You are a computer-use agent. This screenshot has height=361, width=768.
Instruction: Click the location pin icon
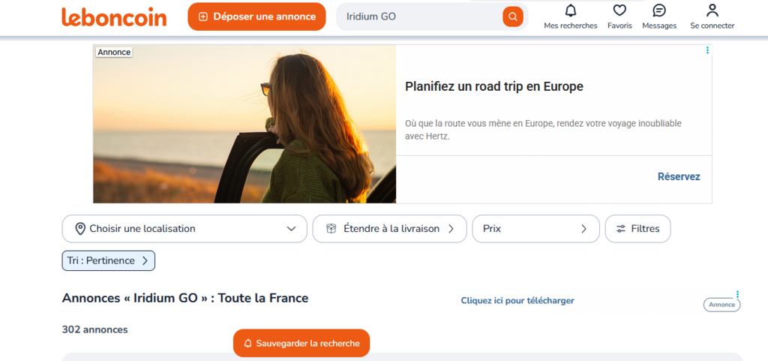coord(80,229)
